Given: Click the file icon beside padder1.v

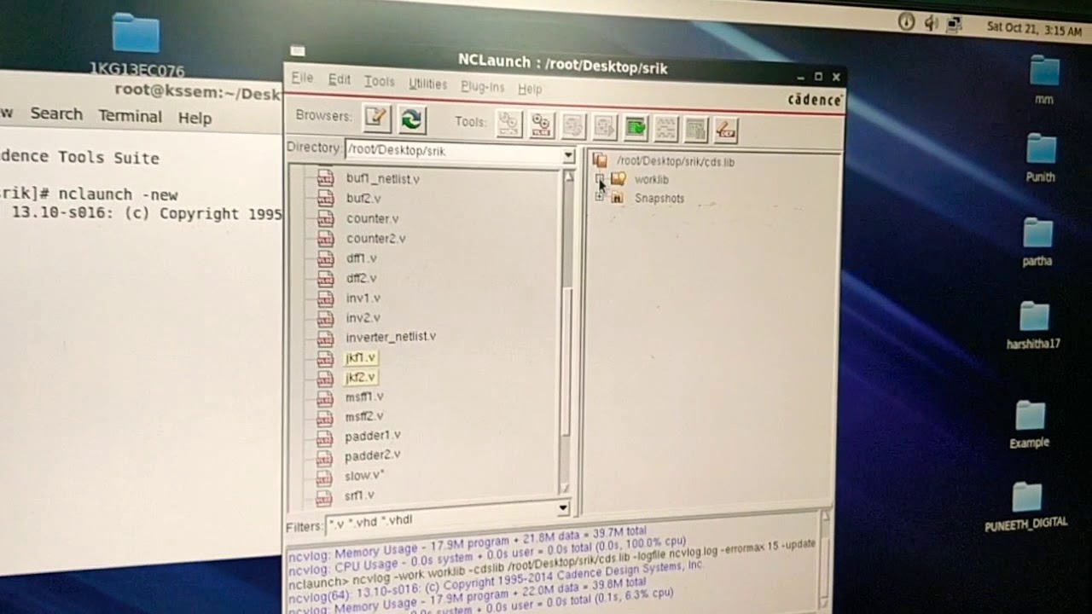Looking at the screenshot, I should tap(324, 437).
